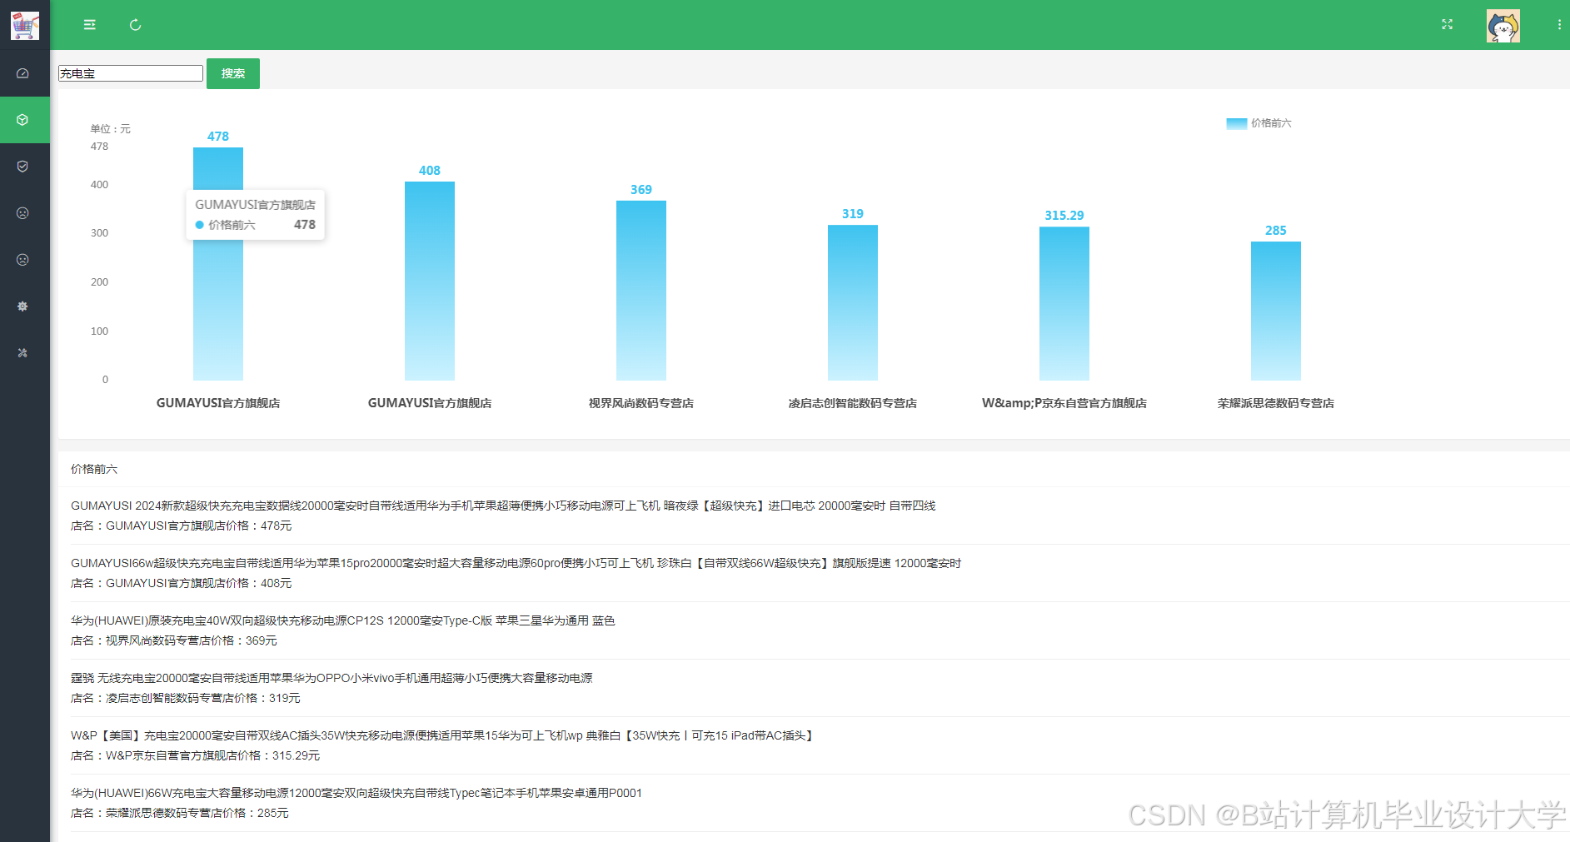This screenshot has height=842, width=1570.
Task: Open the vertical three-dot more menu
Action: click(1559, 25)
